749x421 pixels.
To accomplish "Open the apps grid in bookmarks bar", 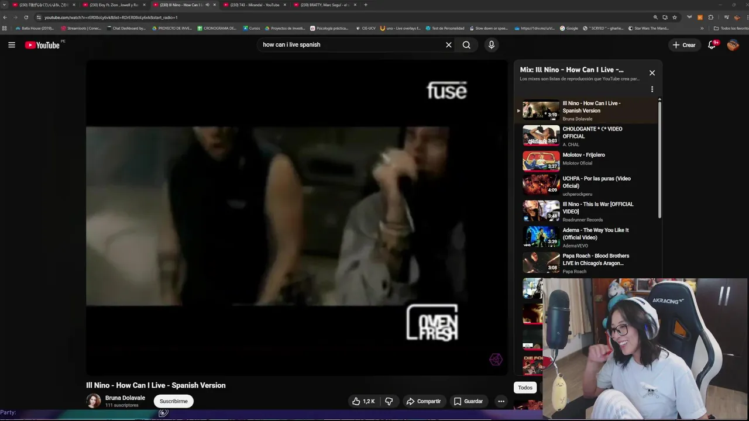I will (x=5, y=28).
